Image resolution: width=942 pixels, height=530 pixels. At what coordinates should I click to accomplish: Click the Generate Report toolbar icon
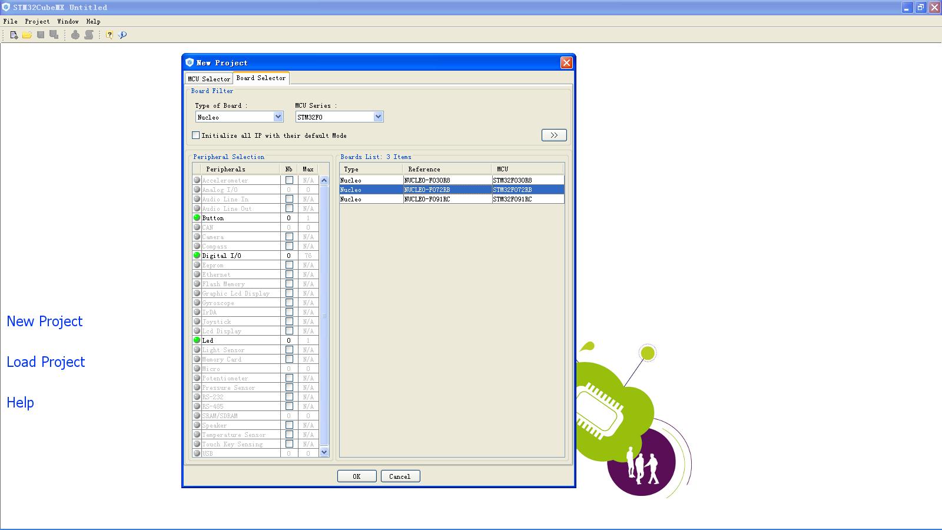tap(89, 35)
